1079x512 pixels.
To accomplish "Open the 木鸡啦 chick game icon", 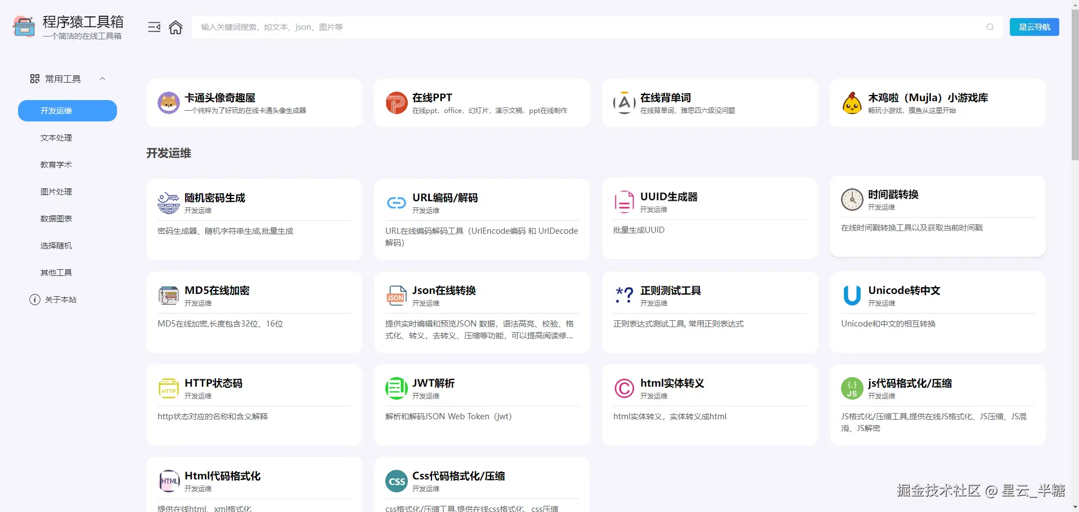I will [852, 103].
